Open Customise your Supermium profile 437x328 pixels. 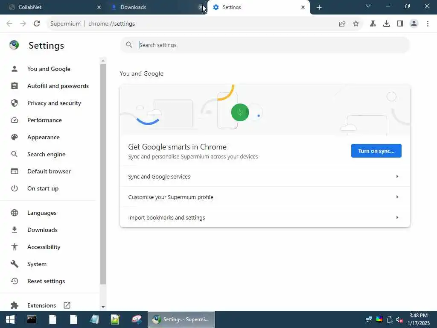click(265, 197)
